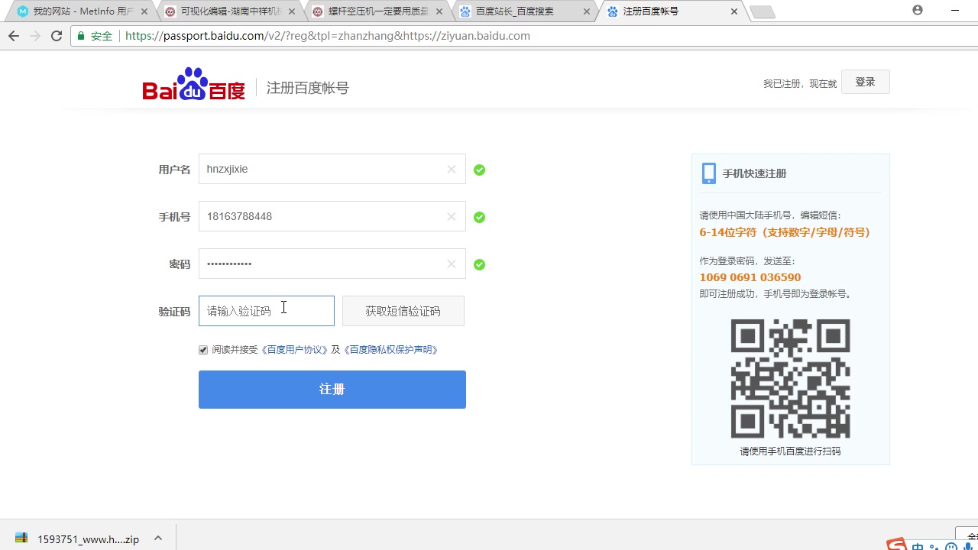978x550 pixels.
Task: Close the 百度站长_百度搜索 tab
Action: click(587, 11)
